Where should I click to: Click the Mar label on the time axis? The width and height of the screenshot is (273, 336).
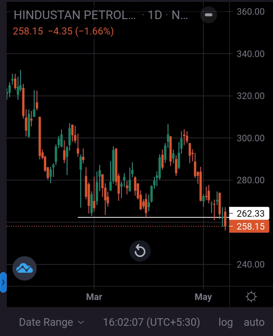tap(94, 297)
